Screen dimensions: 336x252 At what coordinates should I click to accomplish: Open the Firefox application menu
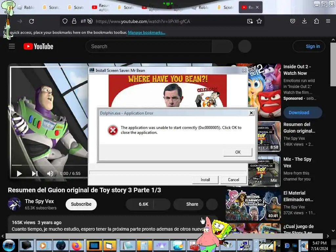[328, 21]
